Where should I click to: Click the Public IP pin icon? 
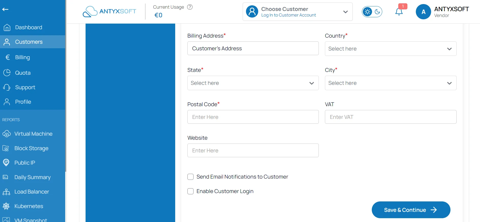pyautogui.click(x=6, y=163)
